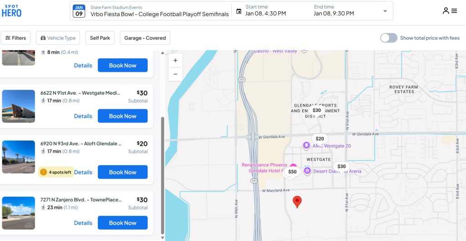Toggle the Garage - Covered filter chip
The height and width of the screenshot is (241, 466).
click(145, 38)
